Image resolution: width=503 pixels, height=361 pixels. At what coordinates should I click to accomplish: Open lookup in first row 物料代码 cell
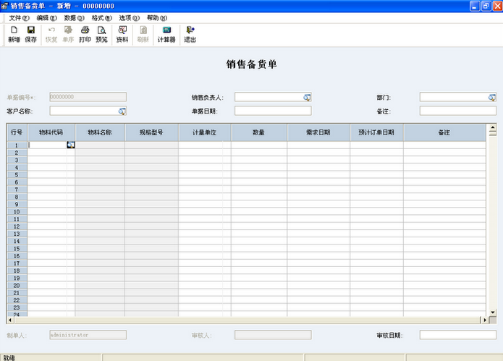70,145
